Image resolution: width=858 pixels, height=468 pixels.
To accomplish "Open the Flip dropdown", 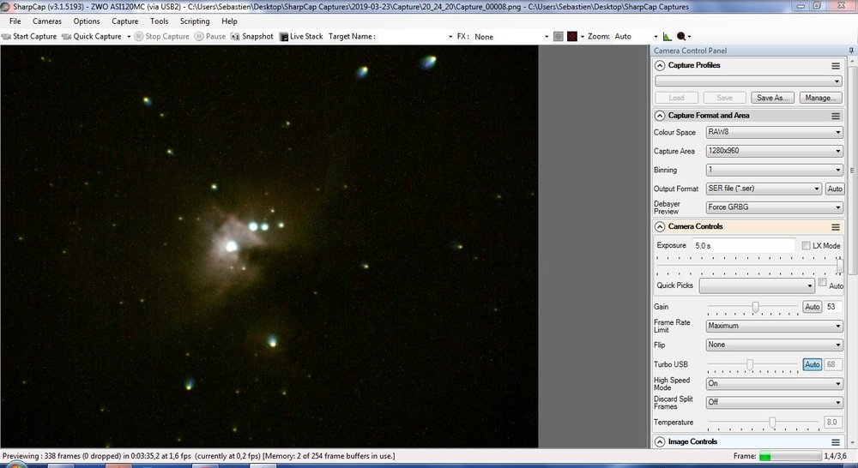I will click(774, 345).
